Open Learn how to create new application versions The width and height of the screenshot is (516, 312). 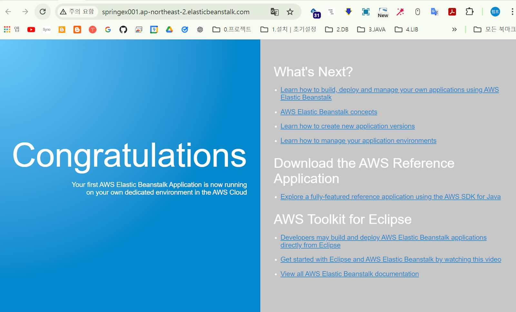point(347,126)
